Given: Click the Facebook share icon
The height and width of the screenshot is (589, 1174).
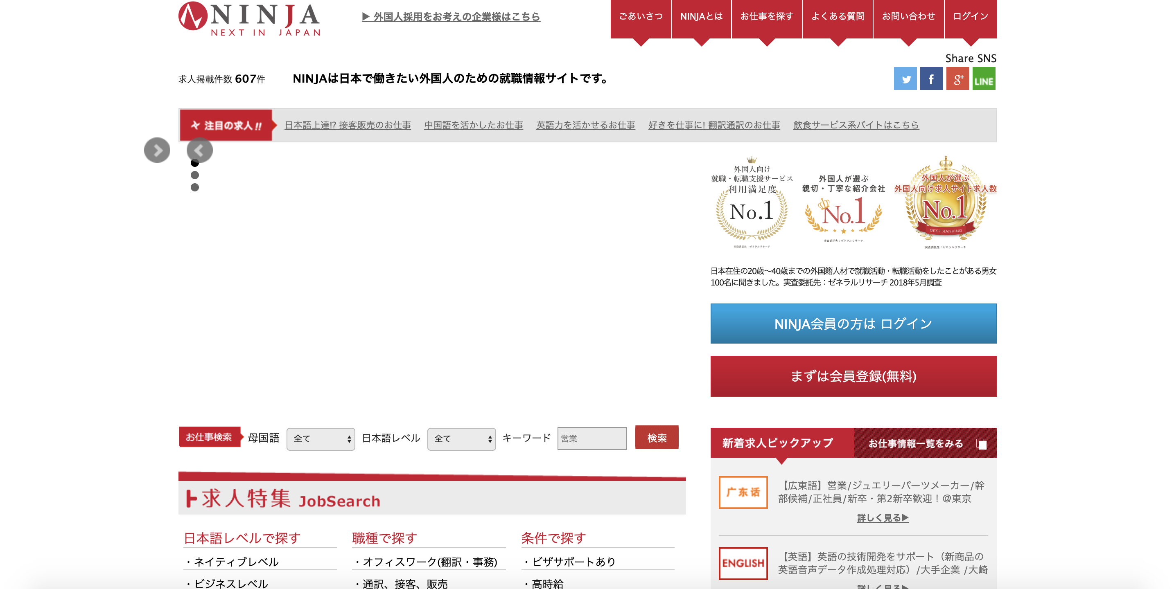Looking at the screenshot, I should 931,79.
